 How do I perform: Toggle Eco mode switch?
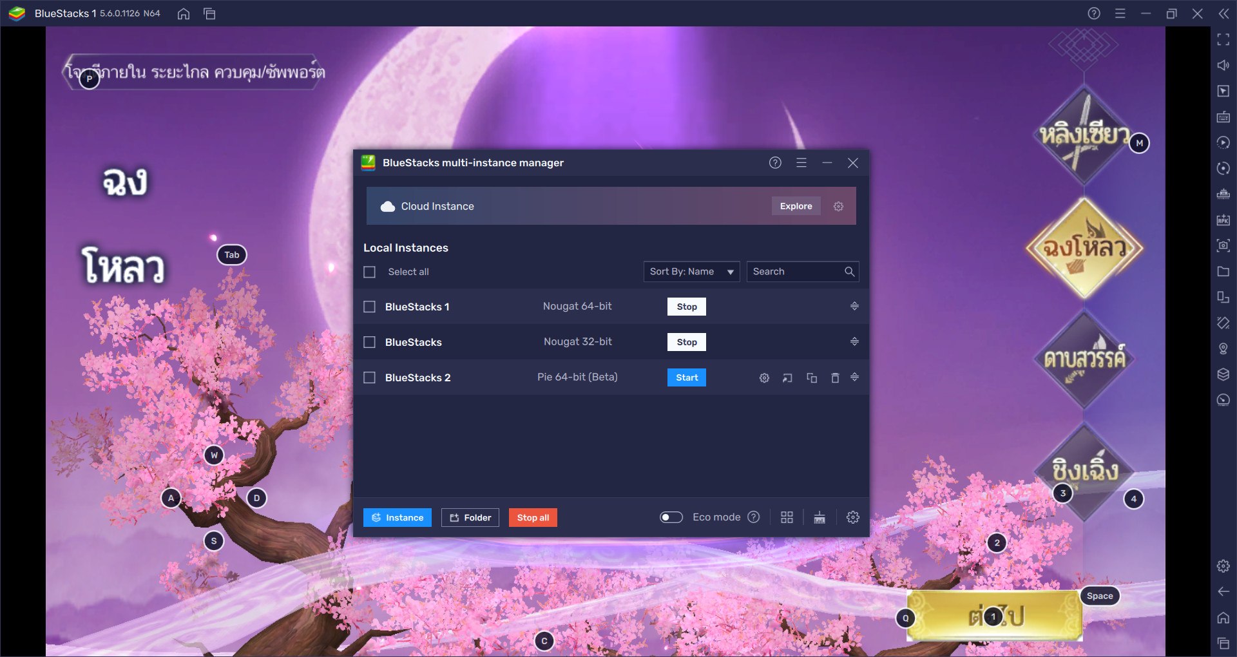(x=671, y=517)
